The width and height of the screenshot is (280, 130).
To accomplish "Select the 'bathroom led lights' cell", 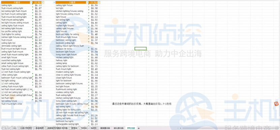I will [72, 121].
